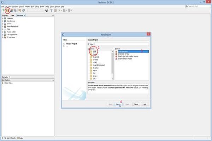Click the Java Application project icon
This screenshot has width=212, height=141.
(116, 51)
